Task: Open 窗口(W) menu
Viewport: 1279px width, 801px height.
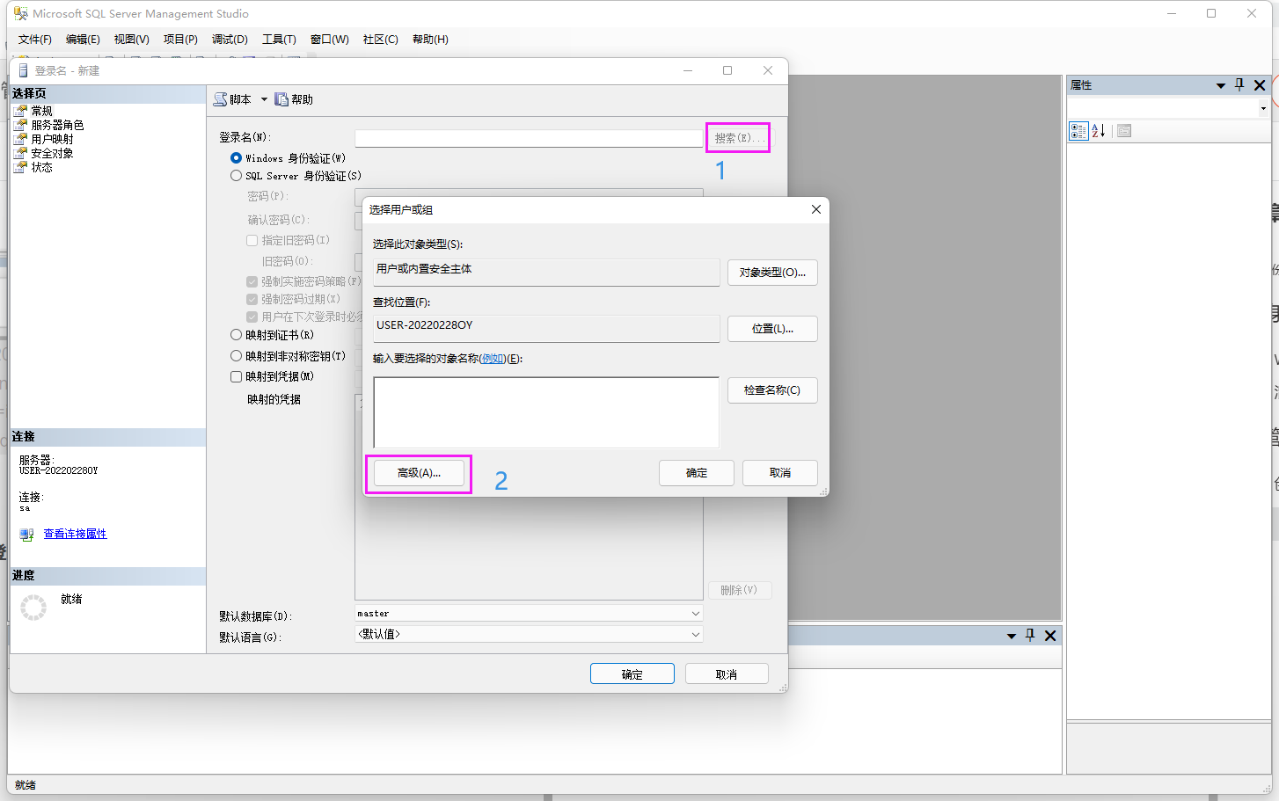Action: (329, 40)
